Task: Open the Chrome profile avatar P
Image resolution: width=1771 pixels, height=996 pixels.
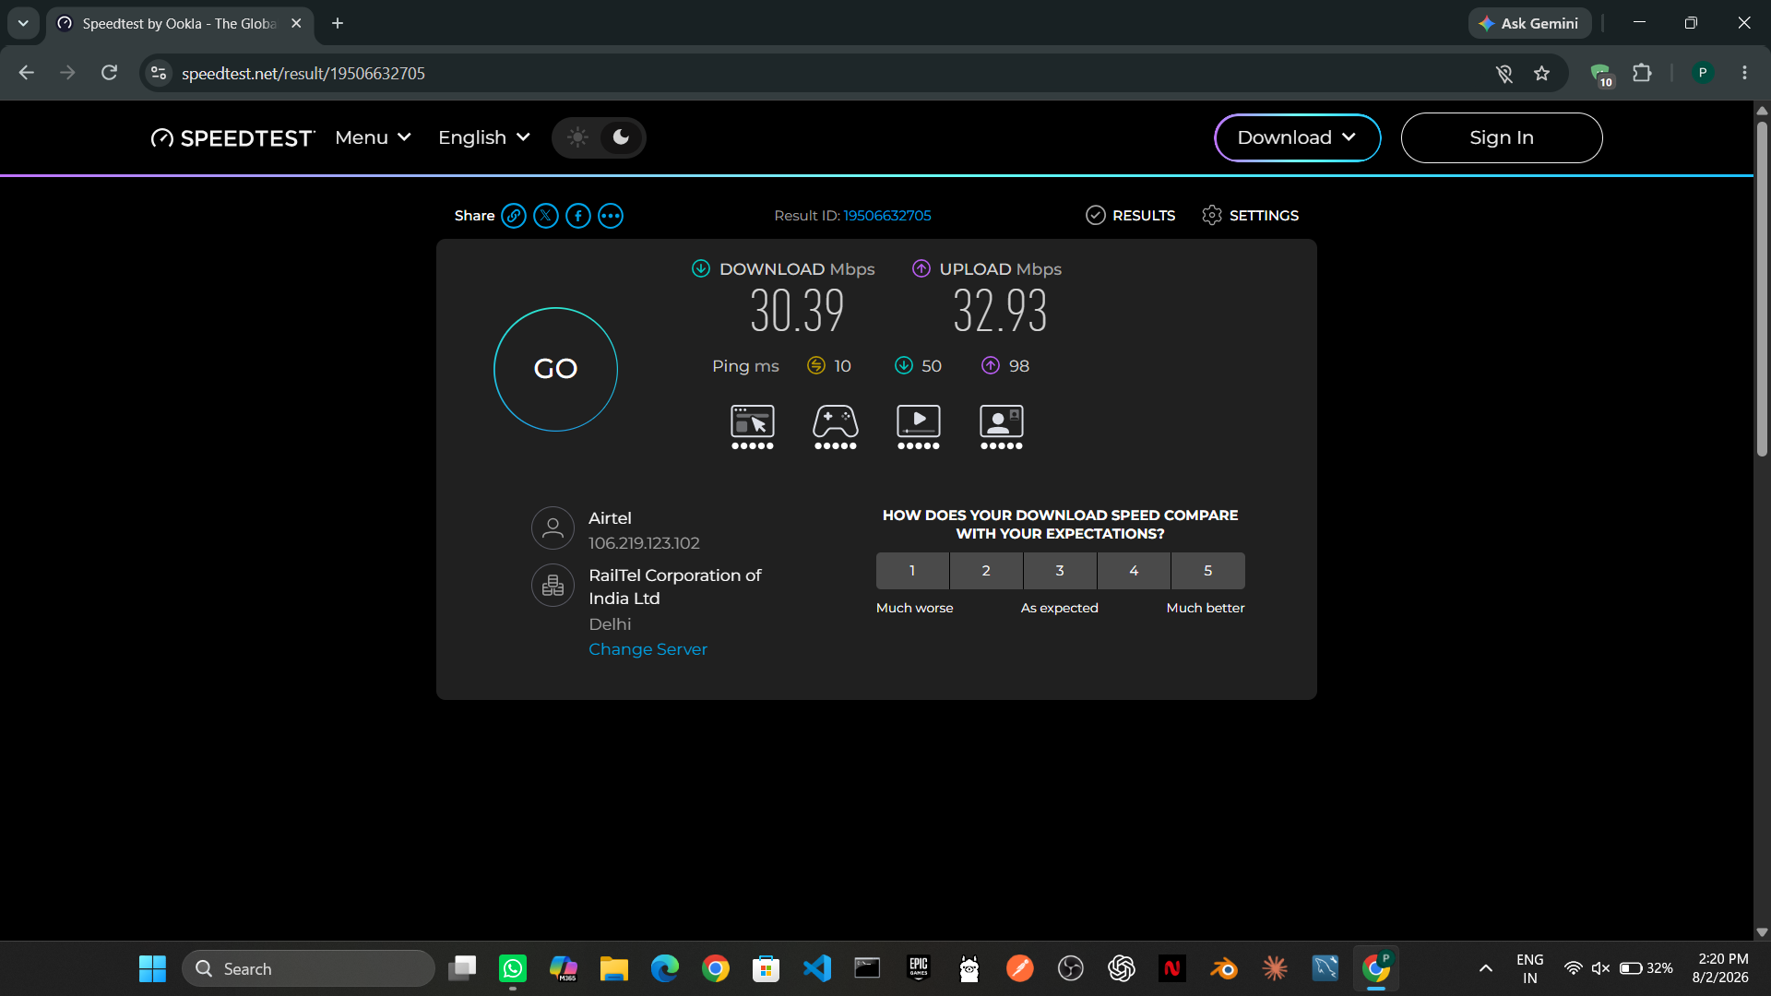Action: click(1703, 74)
